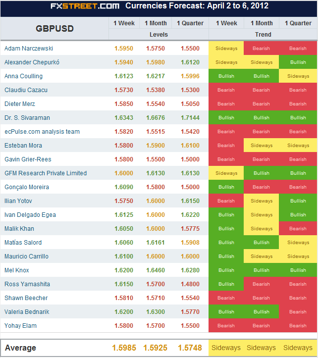This screenshot has width=318, height=358.
Task: Click Average row 1 Month Sideways trend cell
Action: (x=262, y=348)
